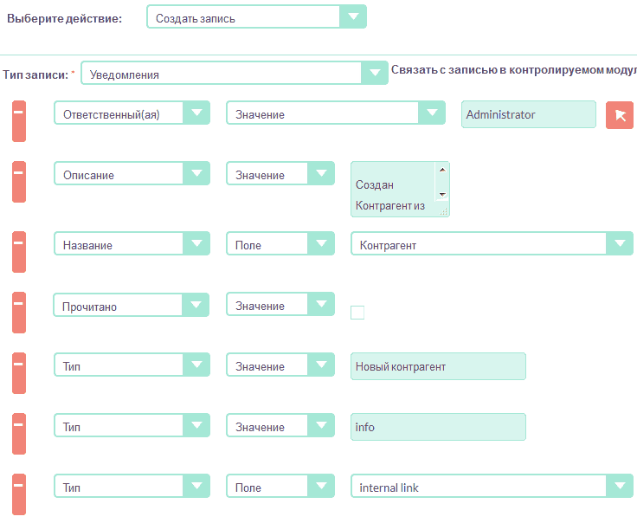The width and height of the screenshot is (637, 523).
Task: Remove the Название field row
Action: [x=18, y=251]
